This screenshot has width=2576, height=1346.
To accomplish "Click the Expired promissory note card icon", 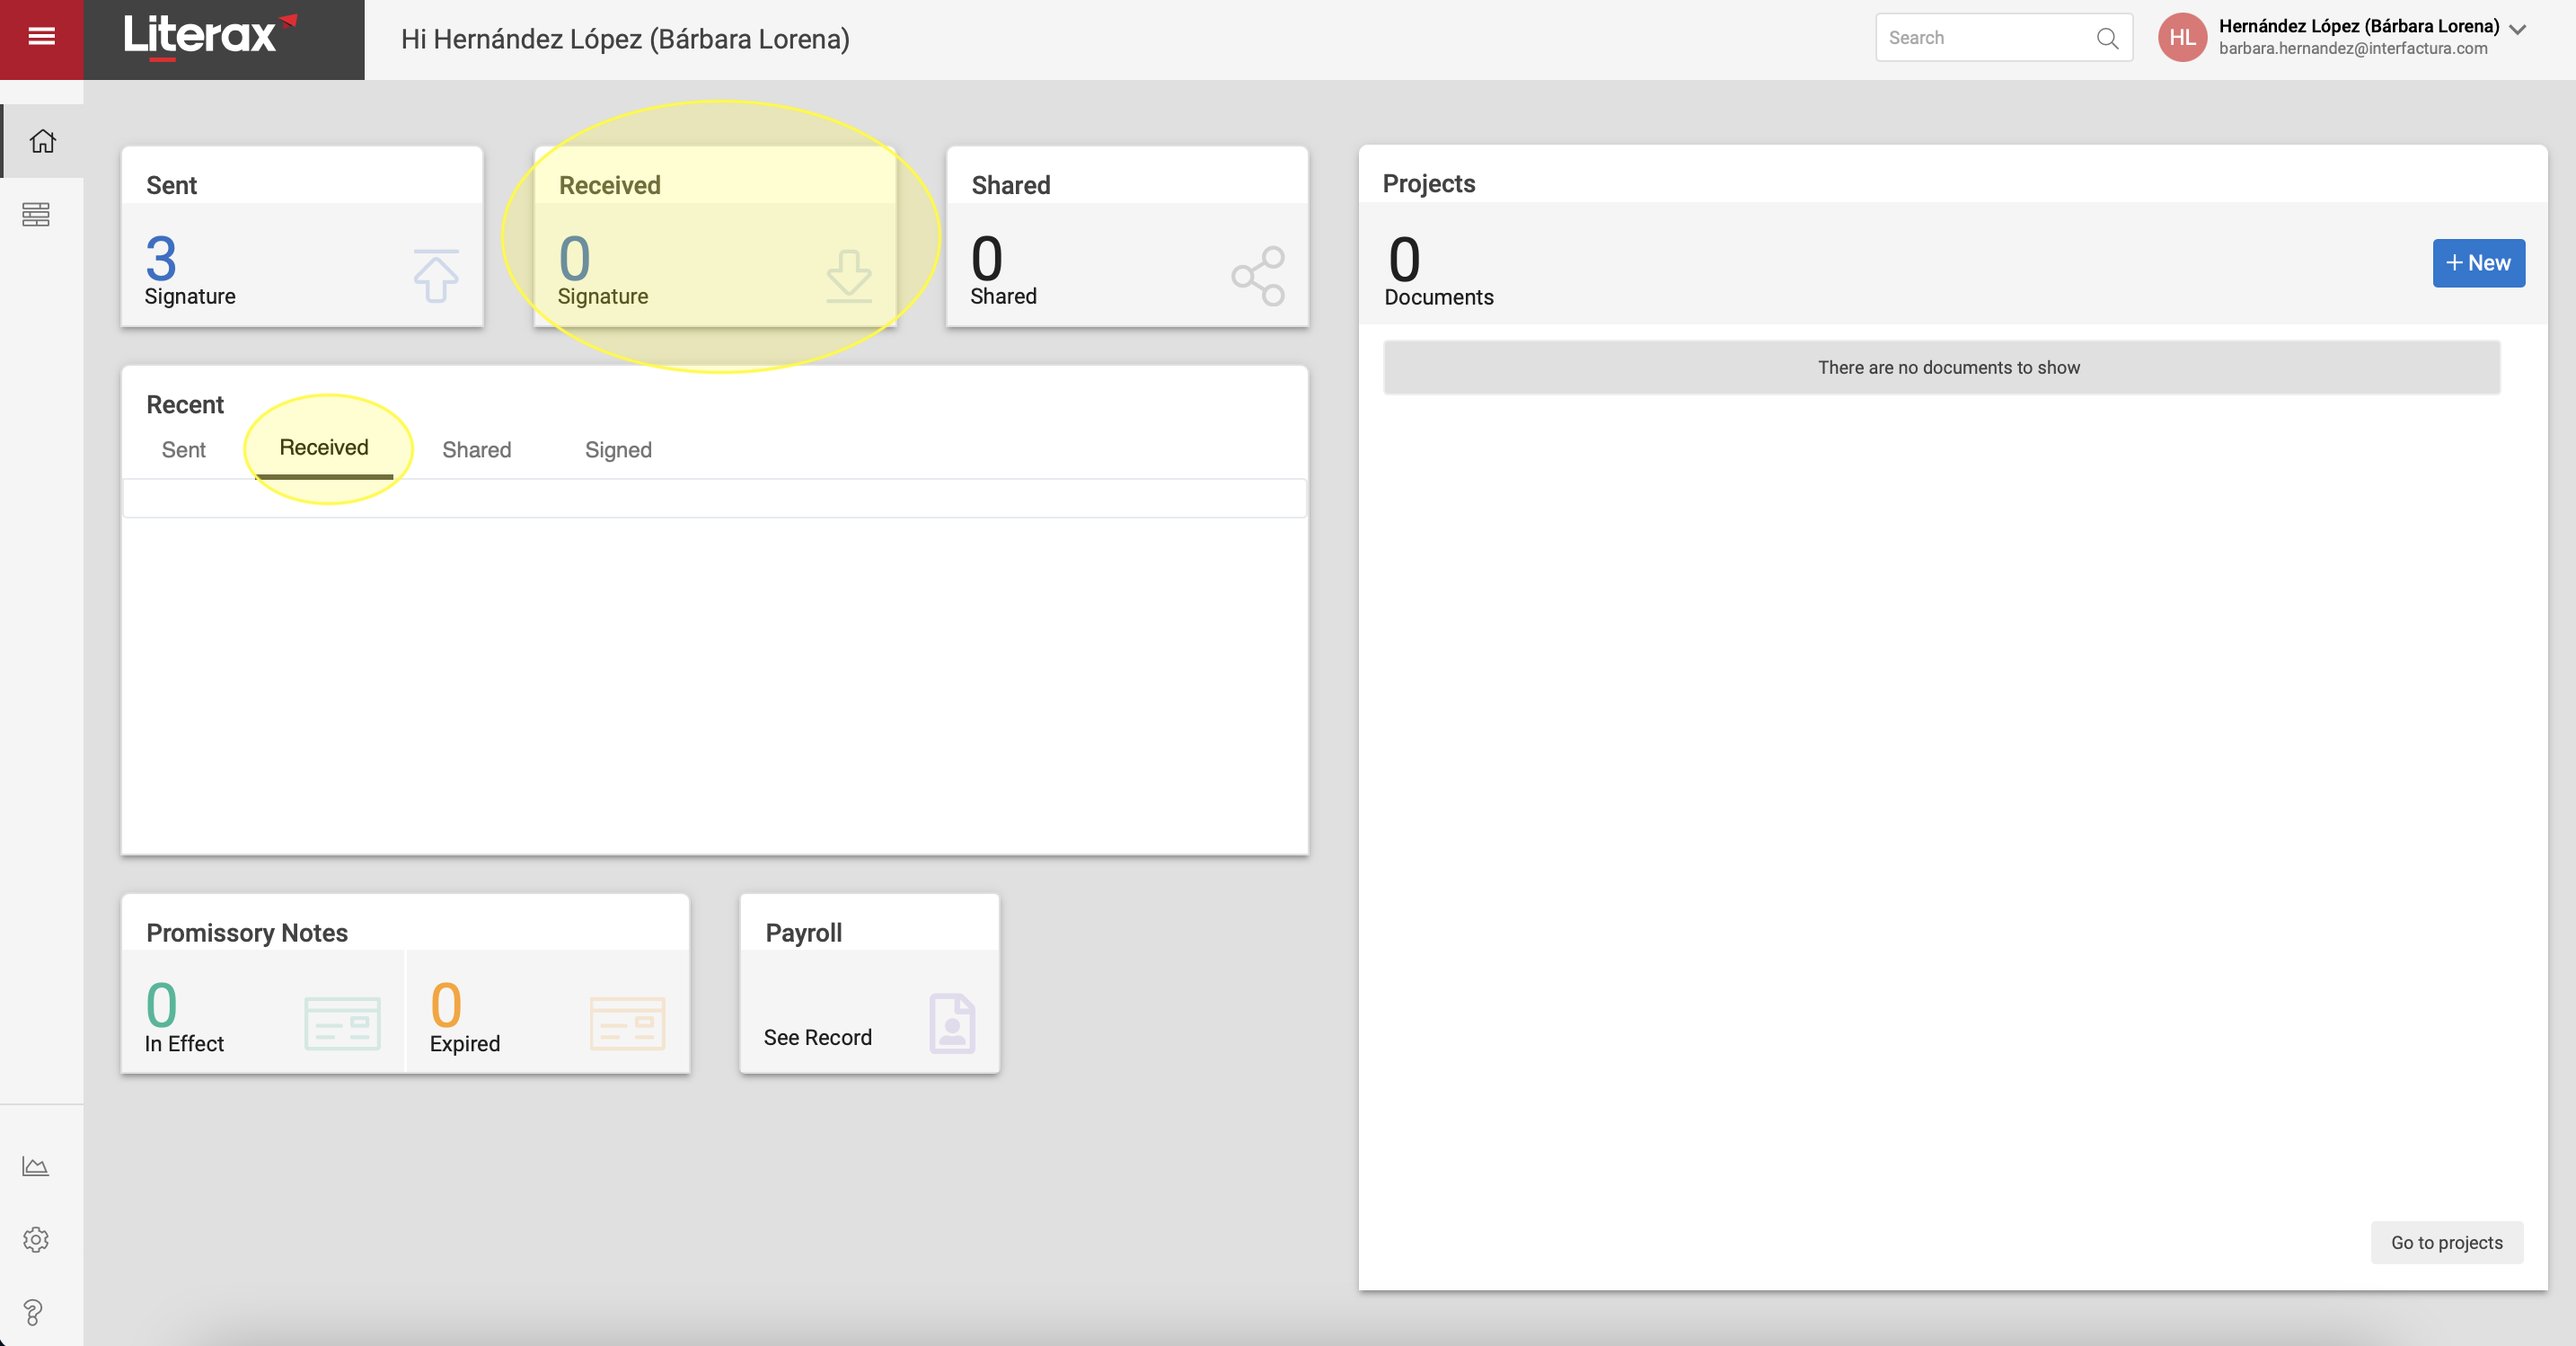I will pos(627,1023).
